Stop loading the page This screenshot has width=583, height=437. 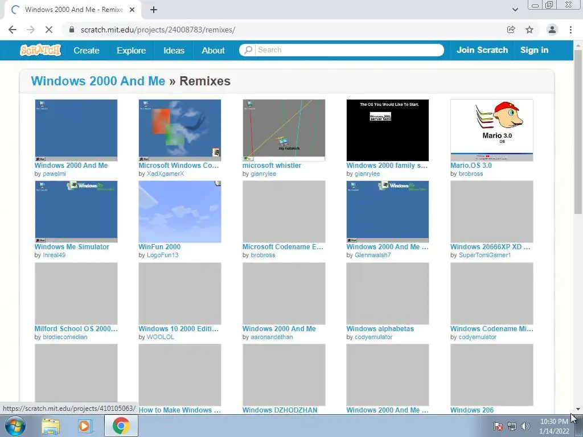49,30
